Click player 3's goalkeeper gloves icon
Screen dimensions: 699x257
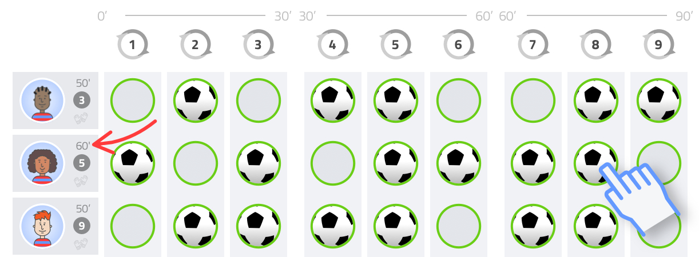coord(82,119)
